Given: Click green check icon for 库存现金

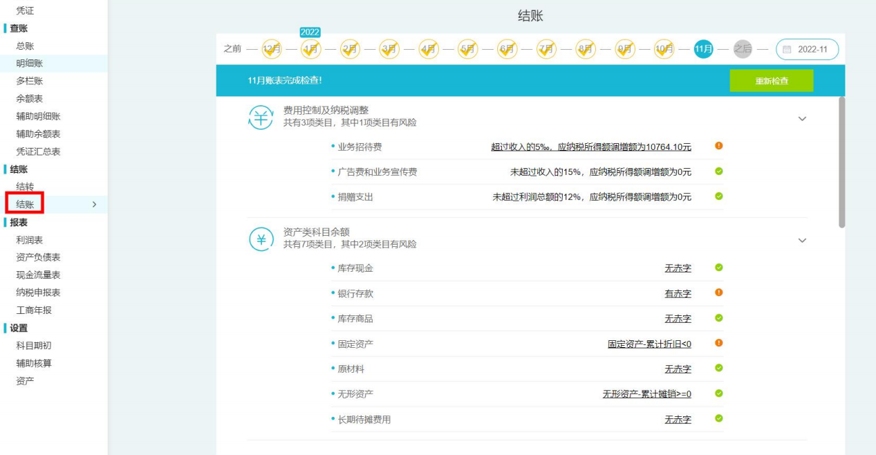Looking at the screenshot, I should (719, 268).
